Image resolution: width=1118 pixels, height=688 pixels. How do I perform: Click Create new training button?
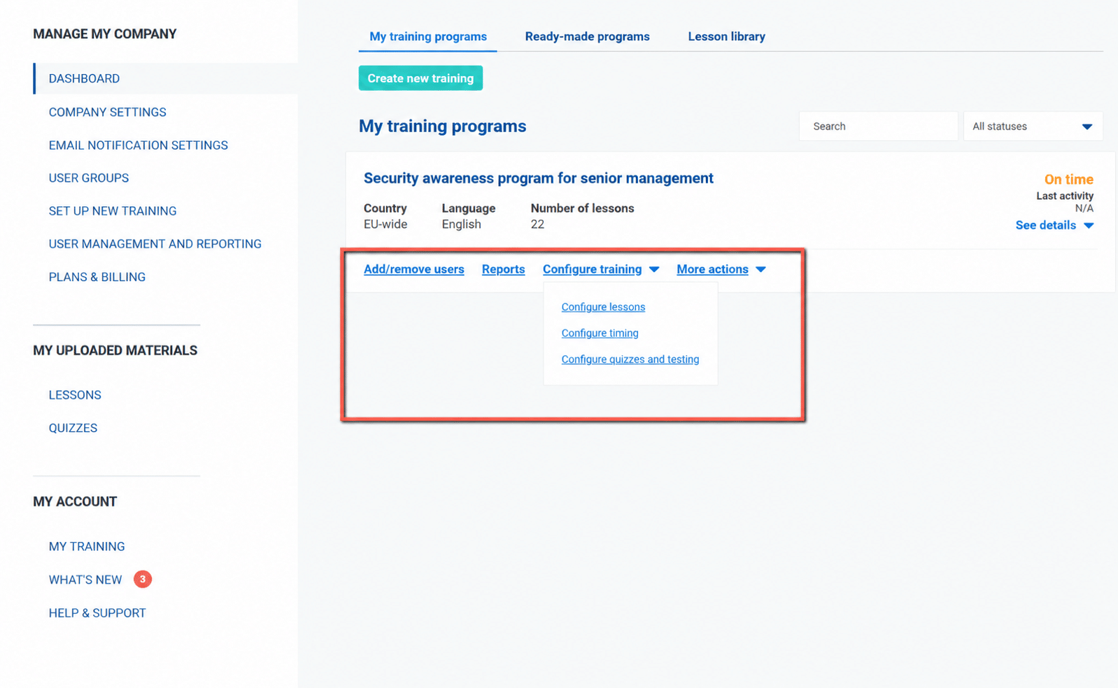pyautogui.click(x=420, y=78)
